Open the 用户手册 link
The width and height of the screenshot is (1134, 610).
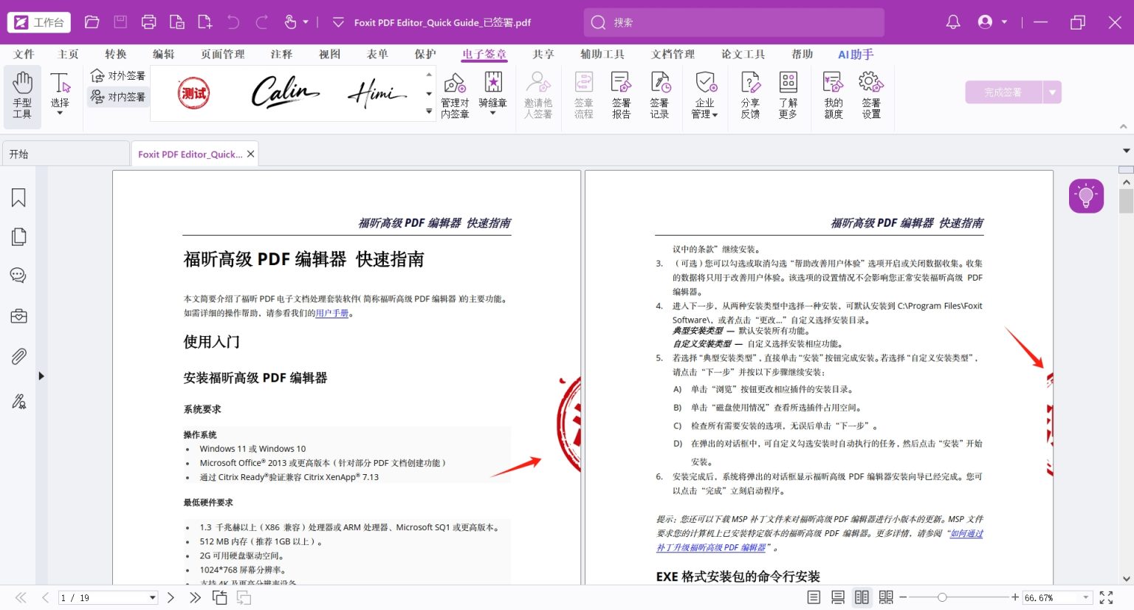(x=332, y=313)
